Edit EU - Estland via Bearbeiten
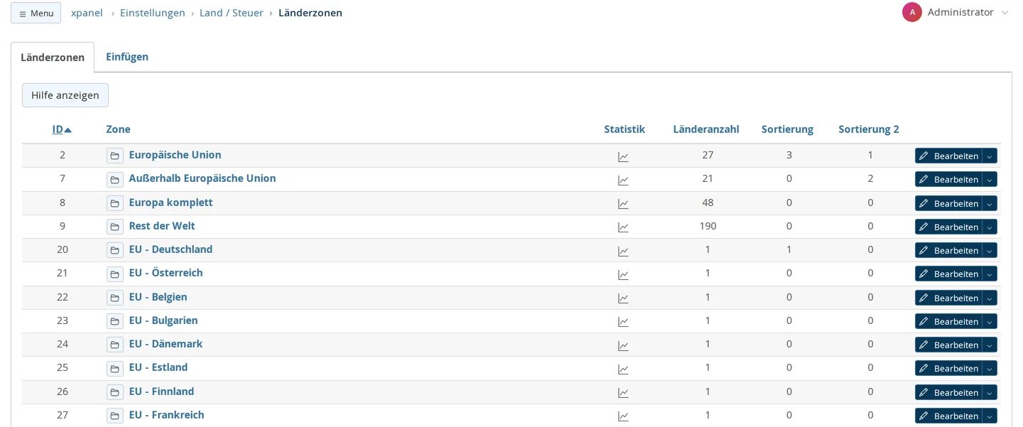The image size is (1023, 427). [948, 368]
